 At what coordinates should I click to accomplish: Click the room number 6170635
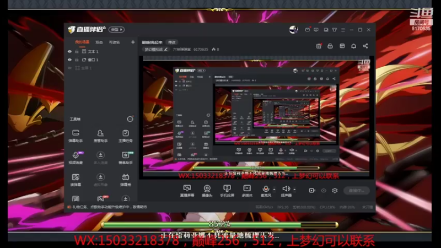(201, 49)
